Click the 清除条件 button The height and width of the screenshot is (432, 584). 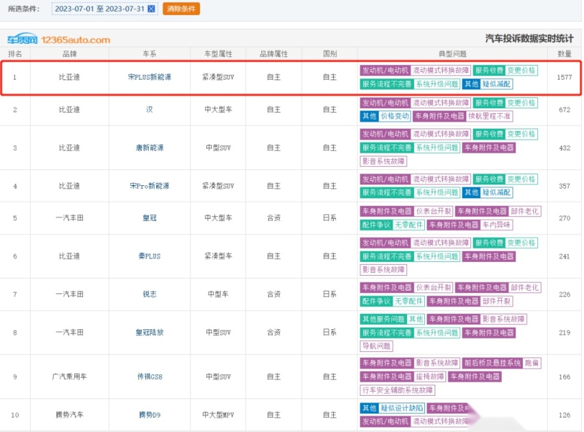(182, 9)
